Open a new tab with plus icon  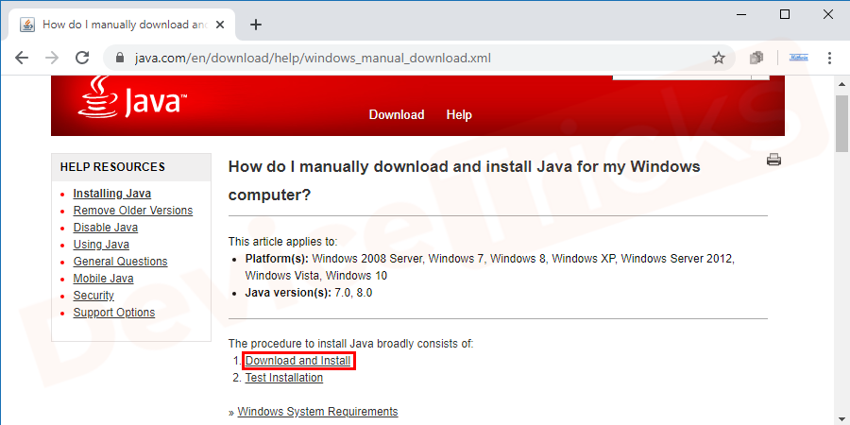tap(255, 25)
